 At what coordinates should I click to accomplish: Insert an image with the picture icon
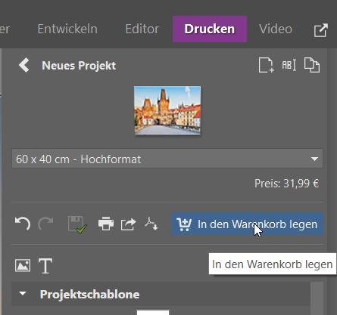click(23, 265)
